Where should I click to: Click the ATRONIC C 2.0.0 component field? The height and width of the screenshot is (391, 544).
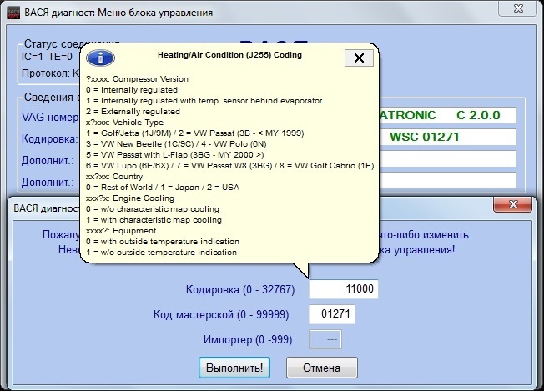[x=447, y=115]
